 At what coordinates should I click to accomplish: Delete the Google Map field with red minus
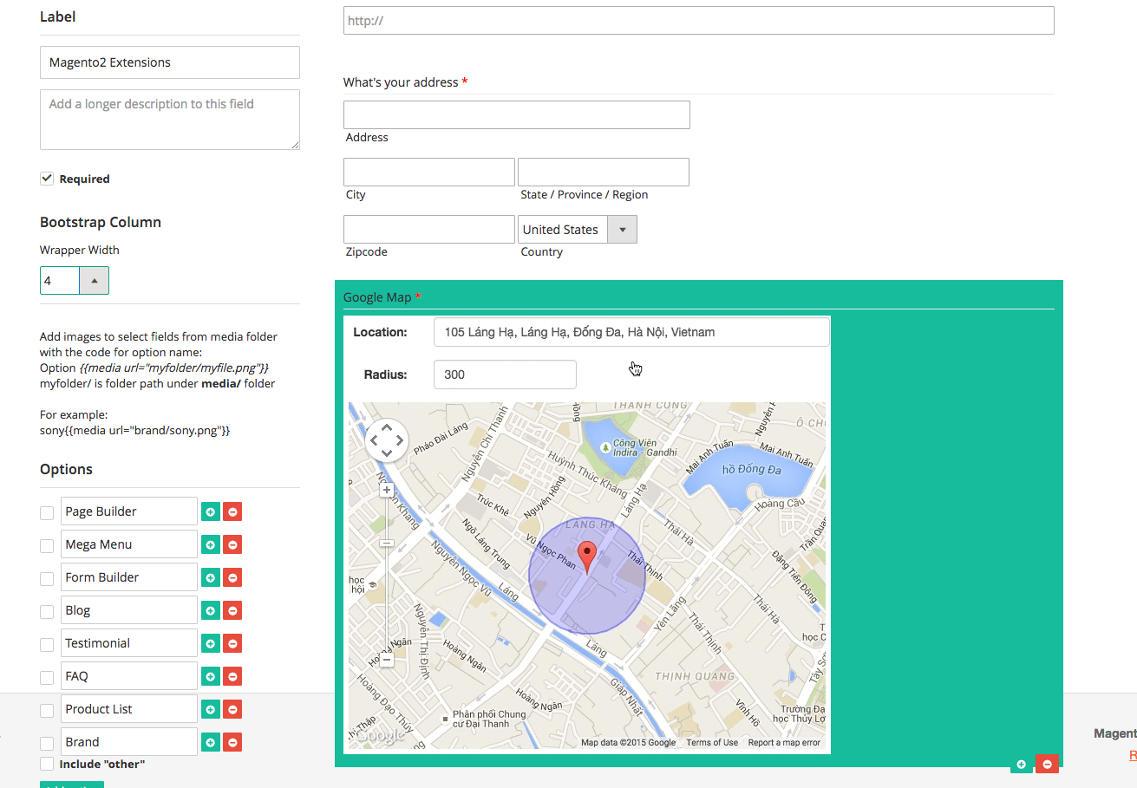point(1048,764)
